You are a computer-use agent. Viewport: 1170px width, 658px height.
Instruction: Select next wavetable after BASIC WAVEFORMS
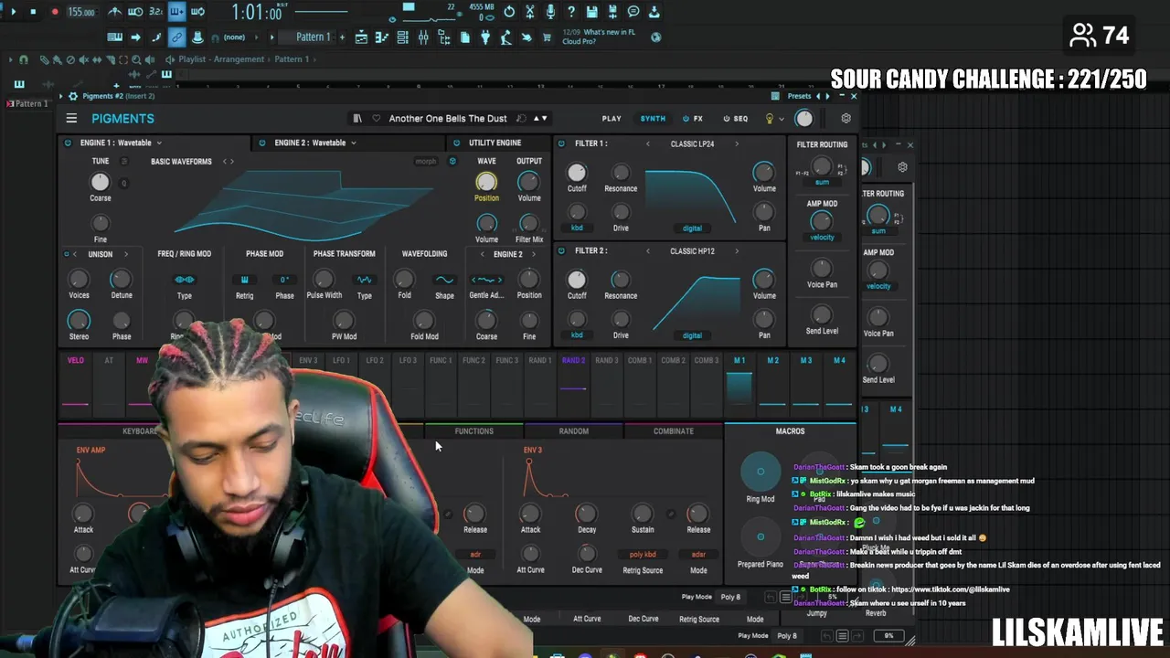click(232, 162)
